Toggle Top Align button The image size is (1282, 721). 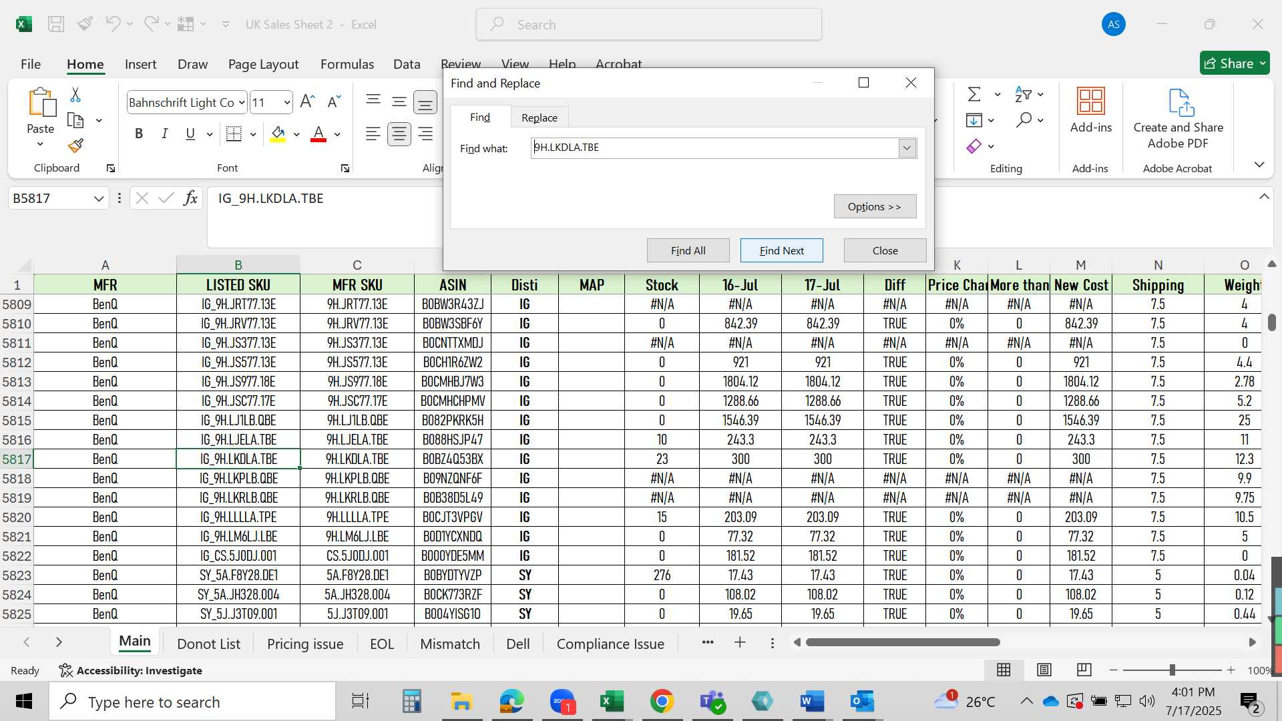click(x=373, y=101)
